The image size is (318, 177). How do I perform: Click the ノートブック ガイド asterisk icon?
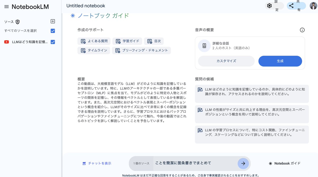[73, 16]
